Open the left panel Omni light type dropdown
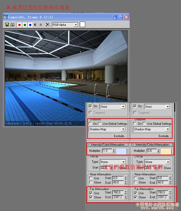181x211 pixels. [123, 107]
